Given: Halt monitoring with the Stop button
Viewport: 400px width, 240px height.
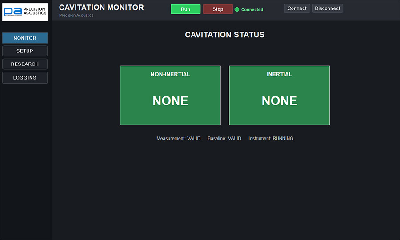Looking at the screenshot, I should (218, 9).
